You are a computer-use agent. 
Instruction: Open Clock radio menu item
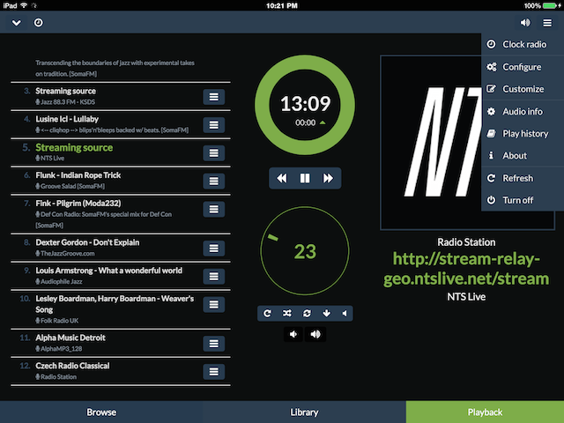(523, 44)
